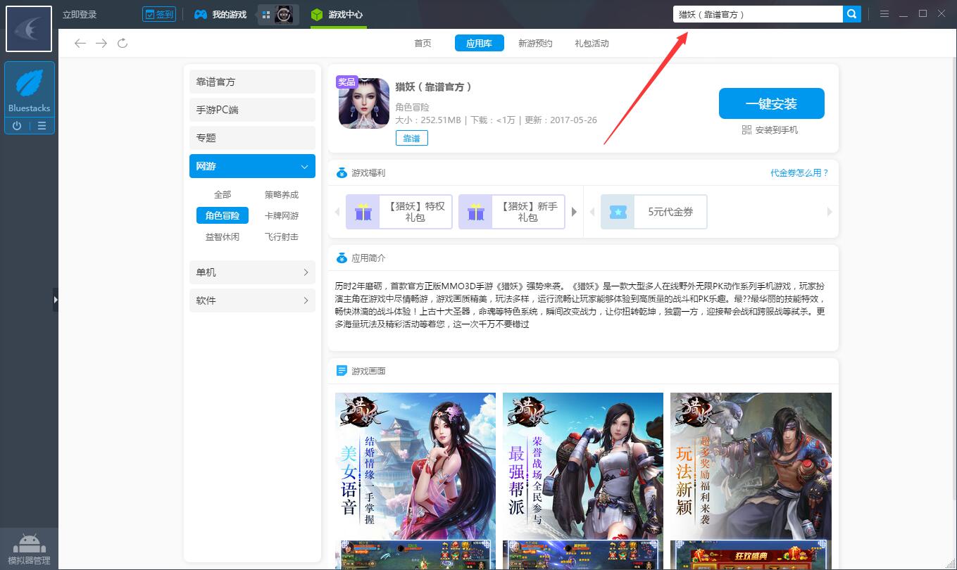Click the search field containing 猎妖
This screenshot has width=957, height=570.
click(x=758, y=14)
